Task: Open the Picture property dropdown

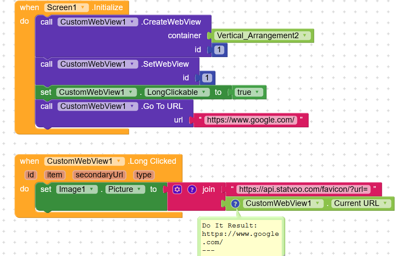Action: click(x=125, y=189)
